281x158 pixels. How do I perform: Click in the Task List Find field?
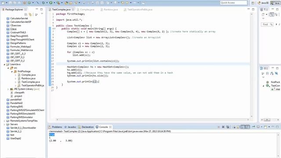(267, 25)
